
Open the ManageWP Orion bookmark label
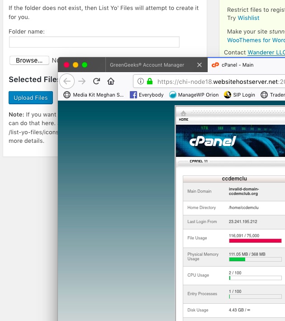[199, 95]
